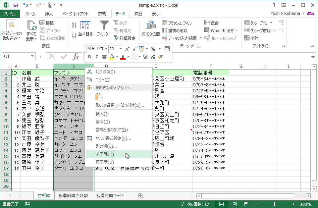The image size is (318, 208).
Task: Zoom in with the plus button
Action: tap(294, 204)
